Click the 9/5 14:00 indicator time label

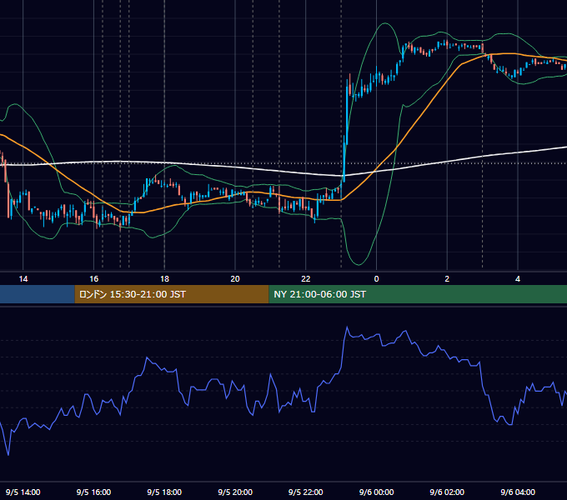23,492
